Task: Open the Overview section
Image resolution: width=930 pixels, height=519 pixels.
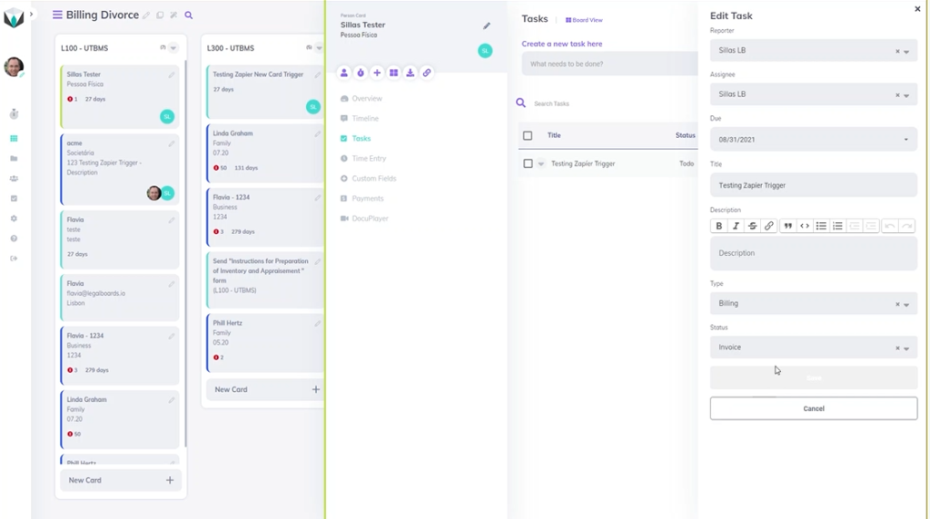Action: click(367, 98)
